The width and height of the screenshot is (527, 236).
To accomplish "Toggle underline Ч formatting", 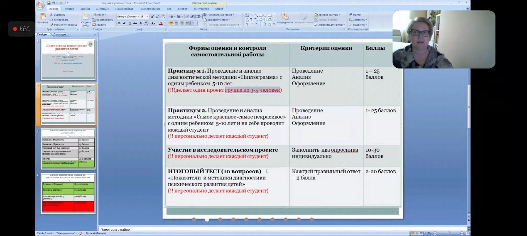I will (x=130, y=23).
